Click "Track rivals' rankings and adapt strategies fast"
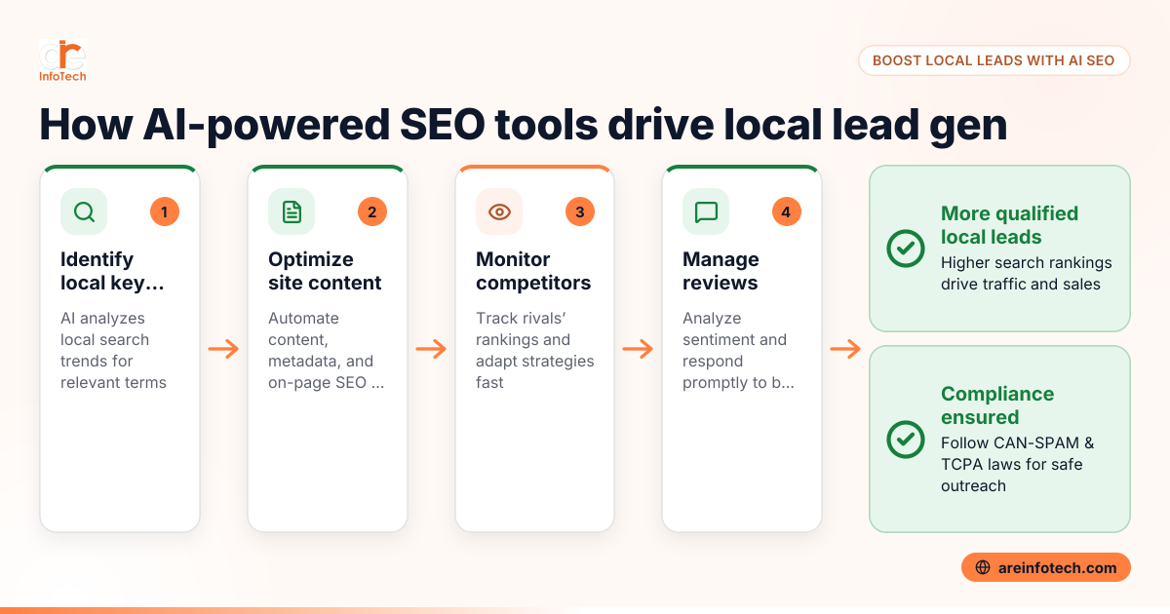This screenshot has width=1170, height=614. 534,350
